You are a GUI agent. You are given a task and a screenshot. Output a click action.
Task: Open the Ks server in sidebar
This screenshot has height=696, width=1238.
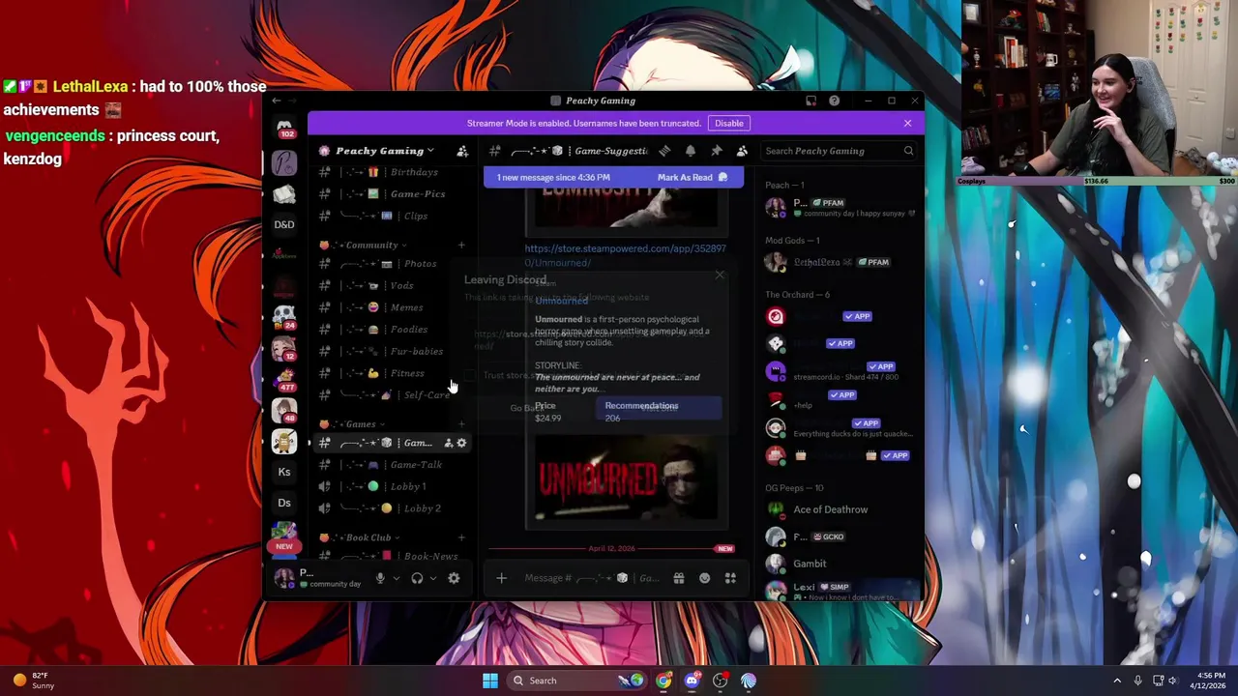[284, 472]
